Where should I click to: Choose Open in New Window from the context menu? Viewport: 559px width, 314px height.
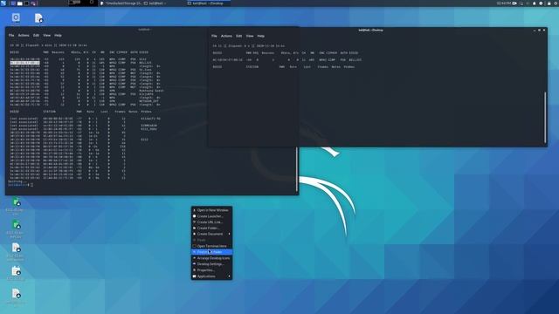[x=211, y=210]
